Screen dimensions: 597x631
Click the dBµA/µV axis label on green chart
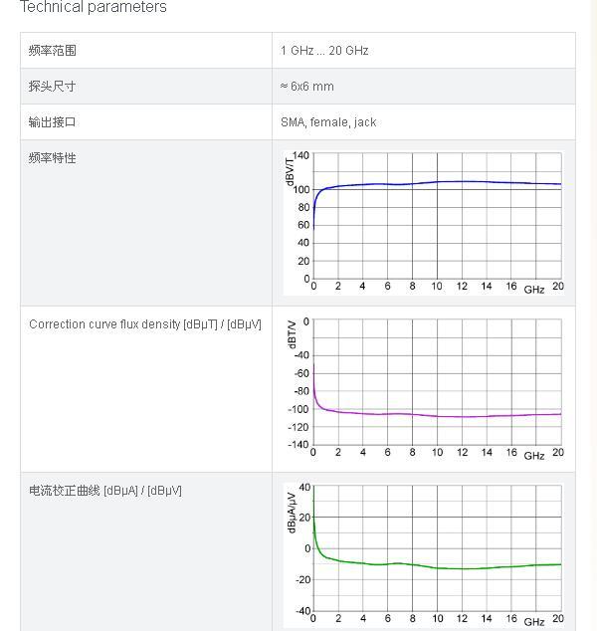coord(292,511)
